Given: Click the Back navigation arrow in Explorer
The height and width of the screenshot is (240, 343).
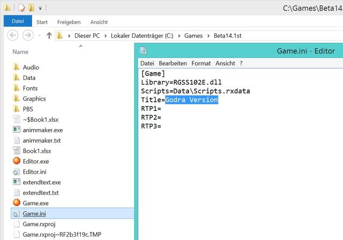Looking at the screenshot, I should [x=13, y=35].
